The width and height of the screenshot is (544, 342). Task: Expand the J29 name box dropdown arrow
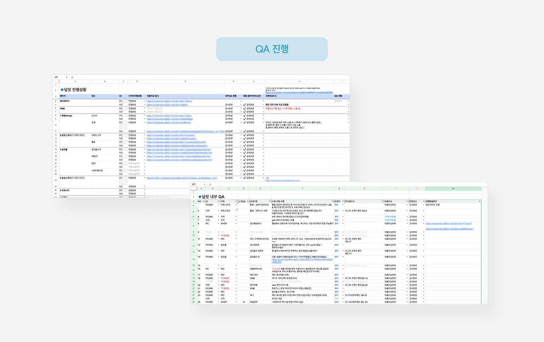coord(67,77)
